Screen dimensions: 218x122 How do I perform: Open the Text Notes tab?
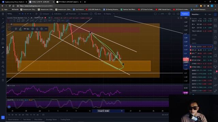coord(27,120)
